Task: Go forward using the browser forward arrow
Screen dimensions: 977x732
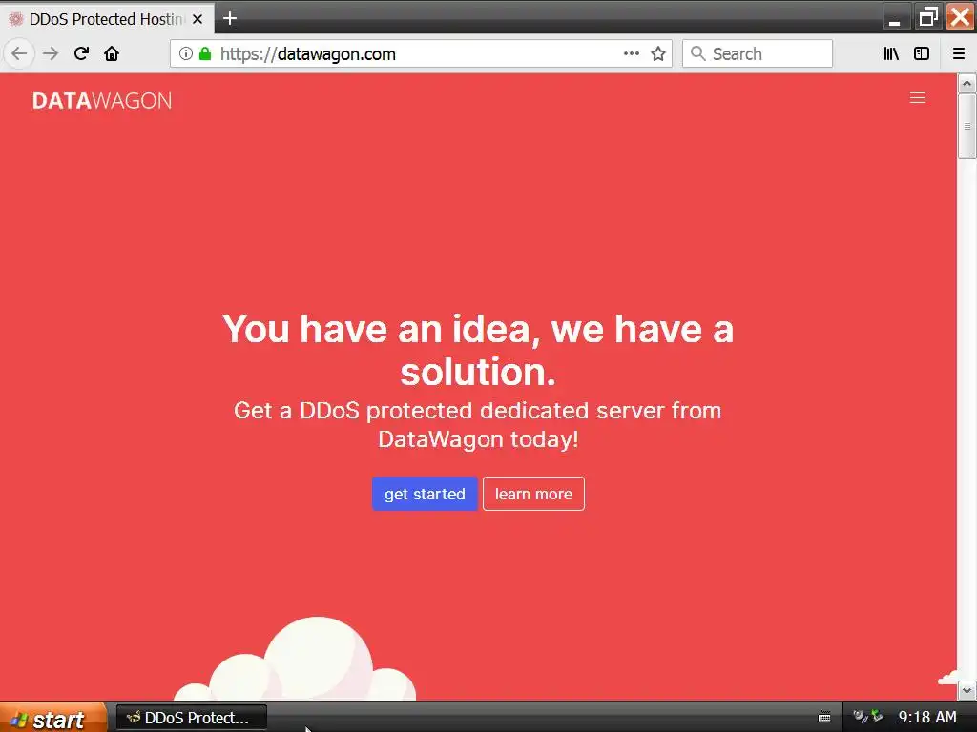Action: 51,53
